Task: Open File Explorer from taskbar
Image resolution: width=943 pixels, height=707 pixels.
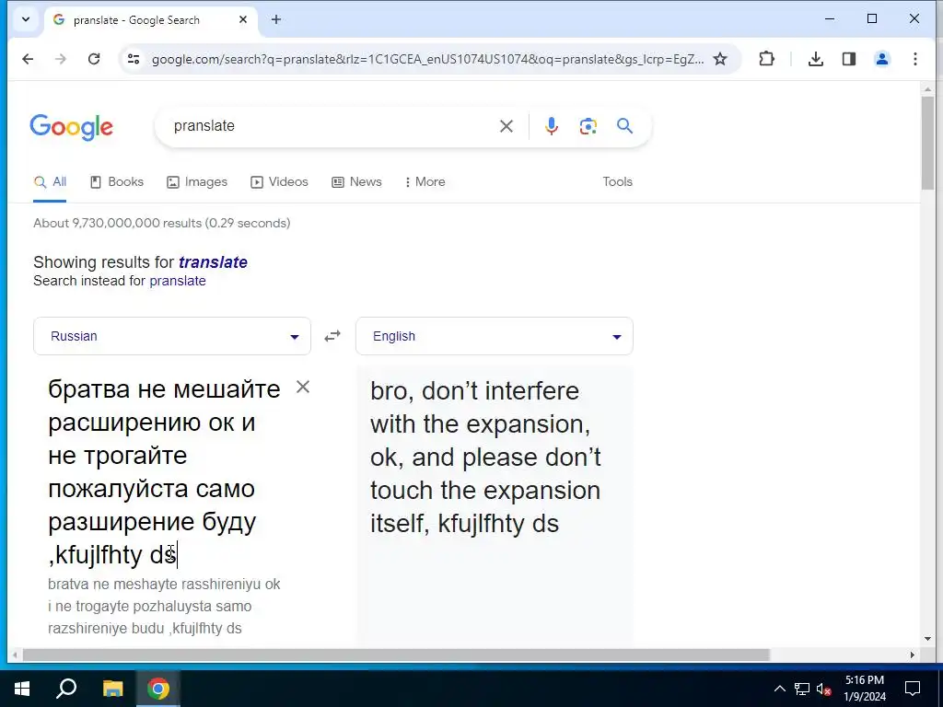Action: click(112, 689)
